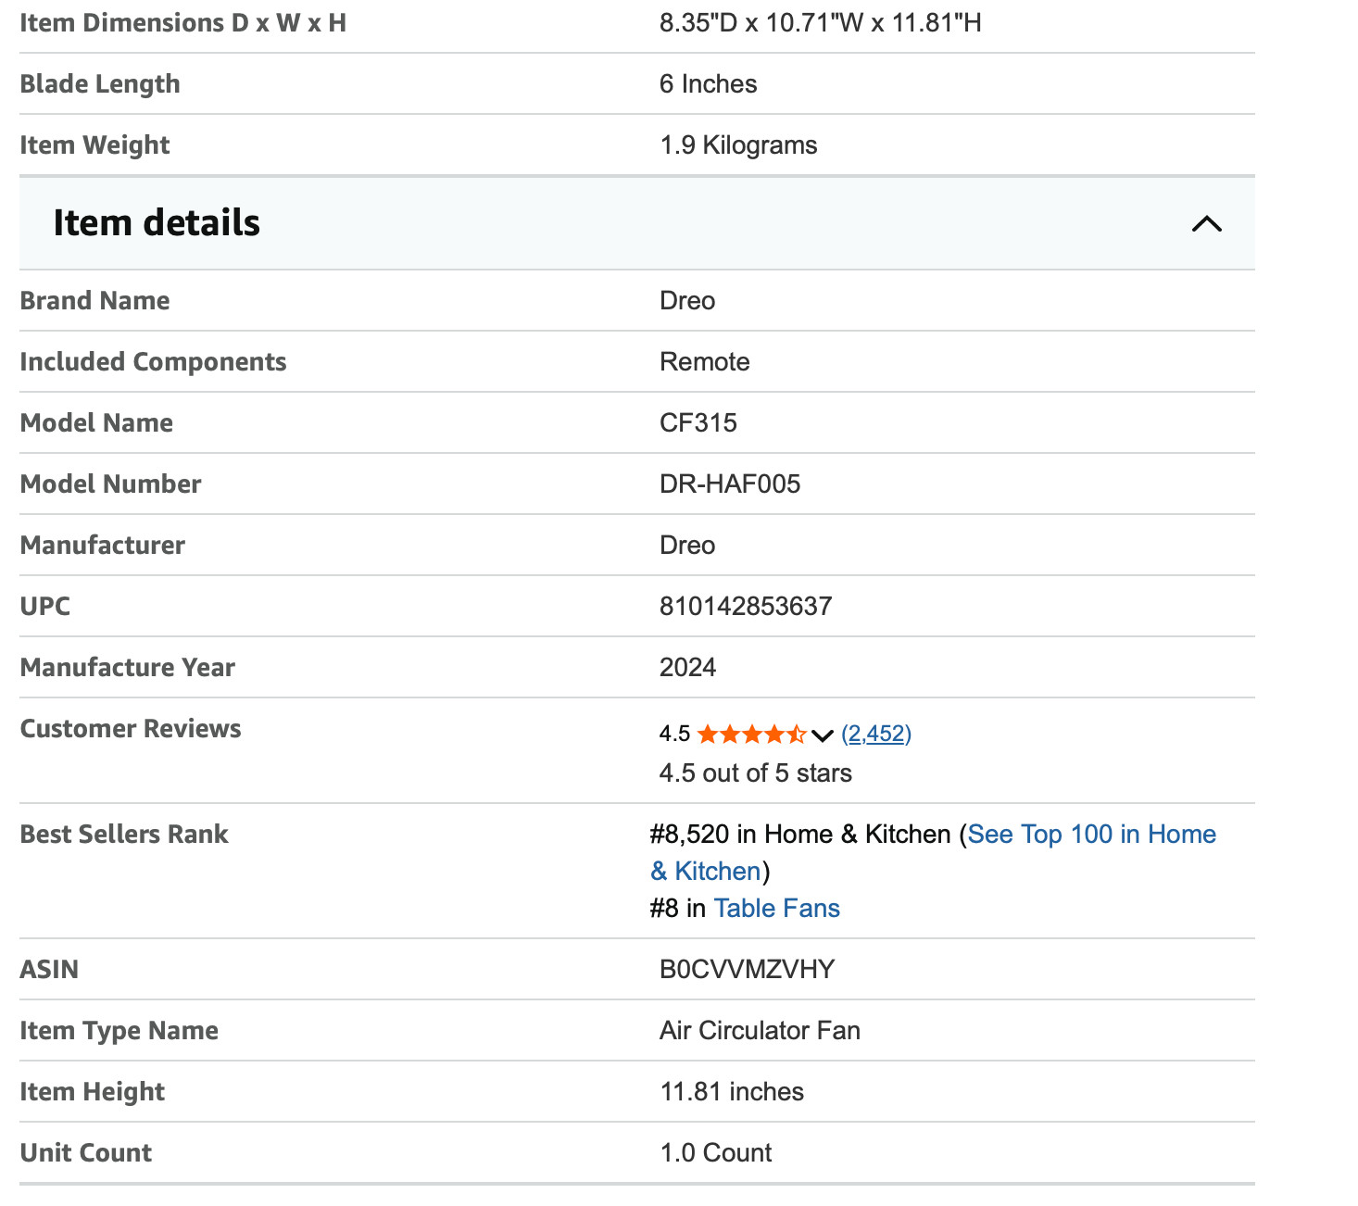The width and height of the screenshot is (1358, 1206).
Task: Open the rating breakdown dropdown arrow
Action: click(x=823, y=735)
